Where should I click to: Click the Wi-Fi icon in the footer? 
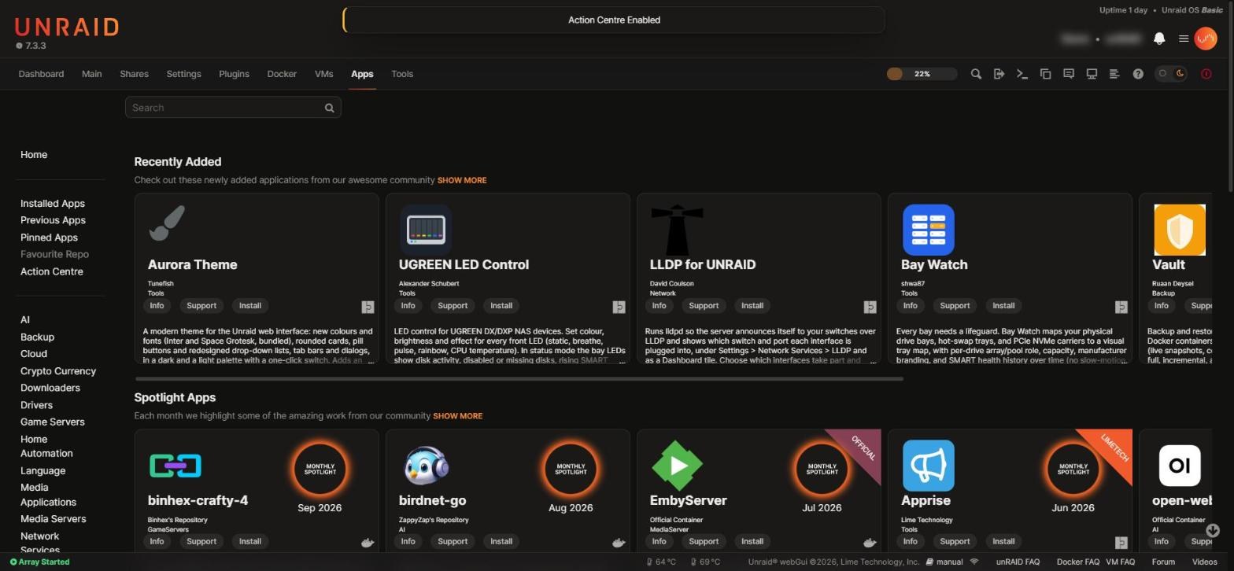tap(974, 562)
